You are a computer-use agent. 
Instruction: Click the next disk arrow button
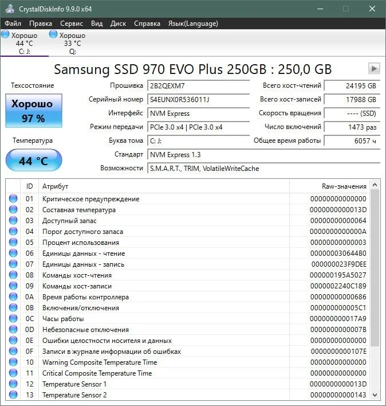pos(374,69)
